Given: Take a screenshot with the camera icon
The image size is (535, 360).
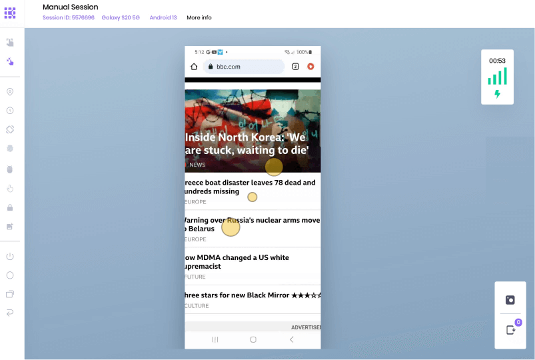Looking at the screenshot, I should click(510, 300).
